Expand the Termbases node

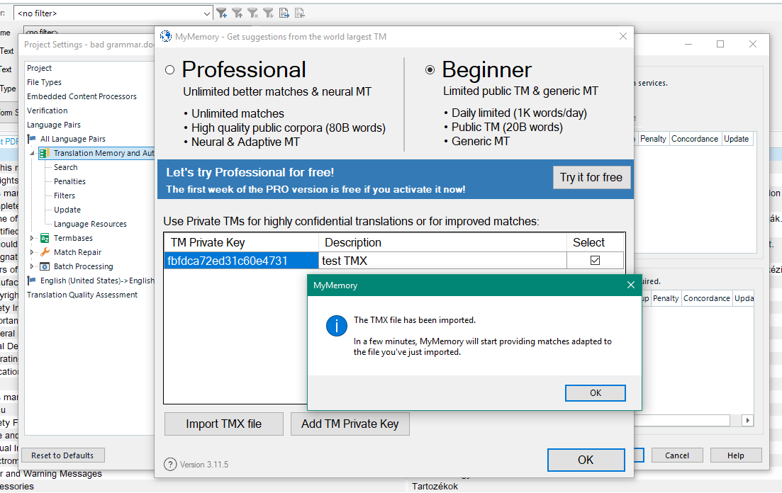pyautogui.click(x=32, y=238)
